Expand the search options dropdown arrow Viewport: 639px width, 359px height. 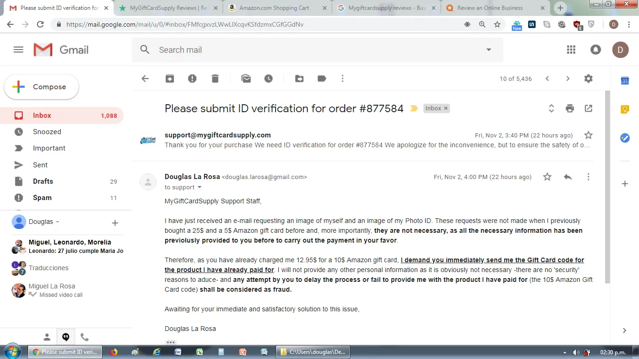pyautogui.click(x=489, y=50)
